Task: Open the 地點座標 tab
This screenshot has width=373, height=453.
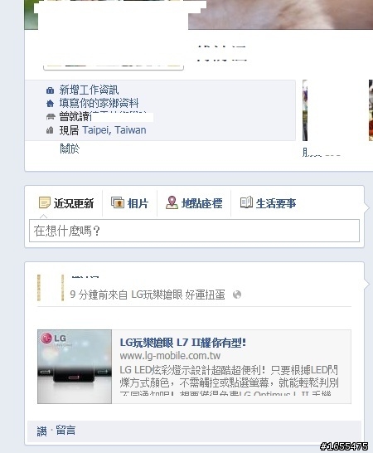Action: [x=194, y=203]
